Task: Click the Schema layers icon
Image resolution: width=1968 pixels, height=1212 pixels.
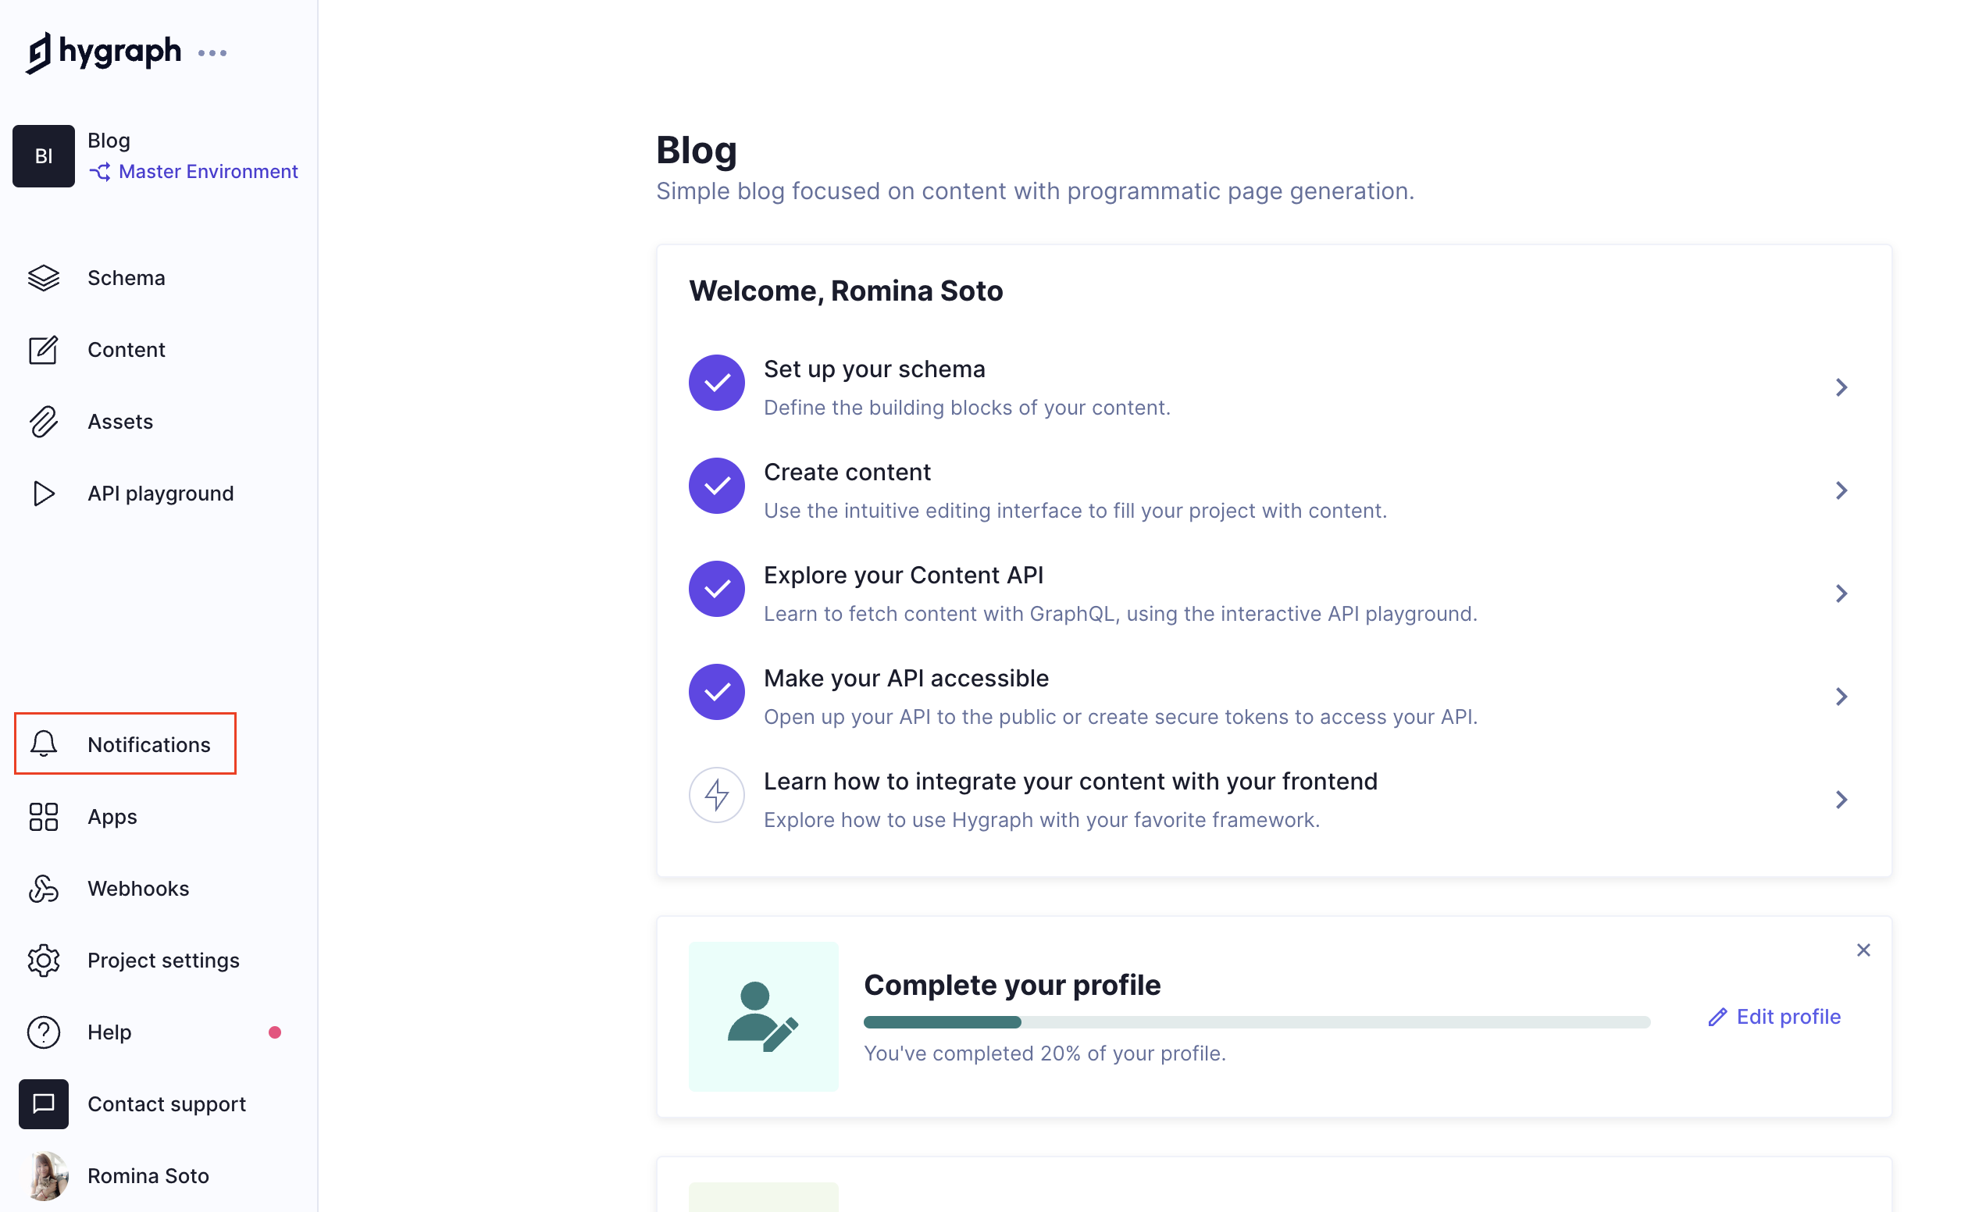Action: pos(43,278)
